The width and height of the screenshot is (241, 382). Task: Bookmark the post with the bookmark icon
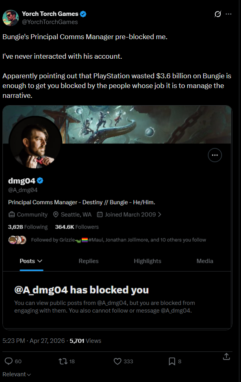click(172, 361)
